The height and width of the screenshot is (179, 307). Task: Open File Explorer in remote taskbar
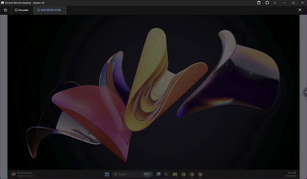[x=175, y=174]
